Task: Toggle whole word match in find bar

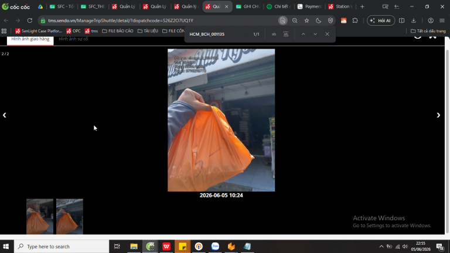Action: pos(286,34)
